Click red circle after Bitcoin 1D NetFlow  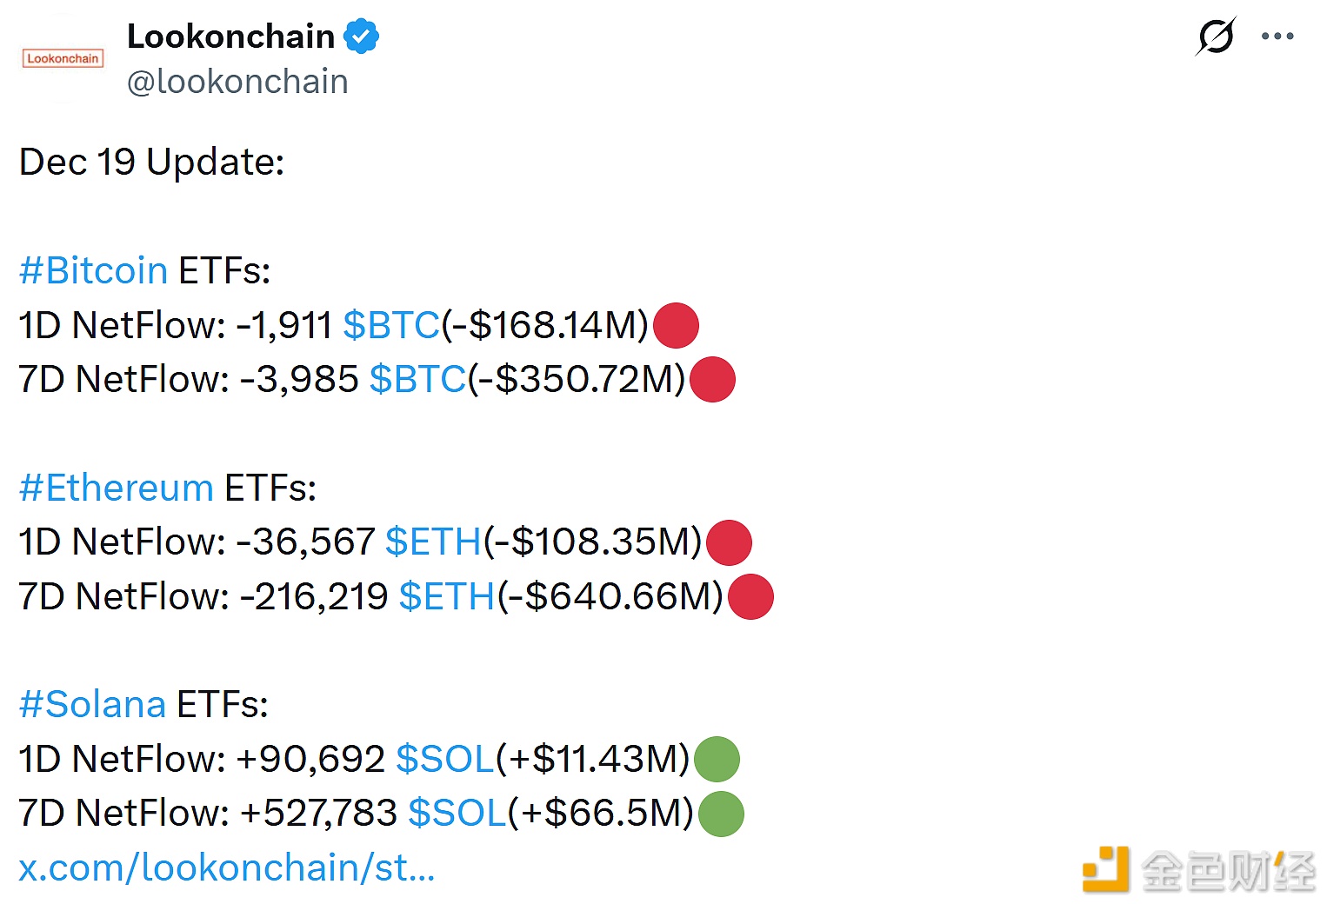coord(676,325)
